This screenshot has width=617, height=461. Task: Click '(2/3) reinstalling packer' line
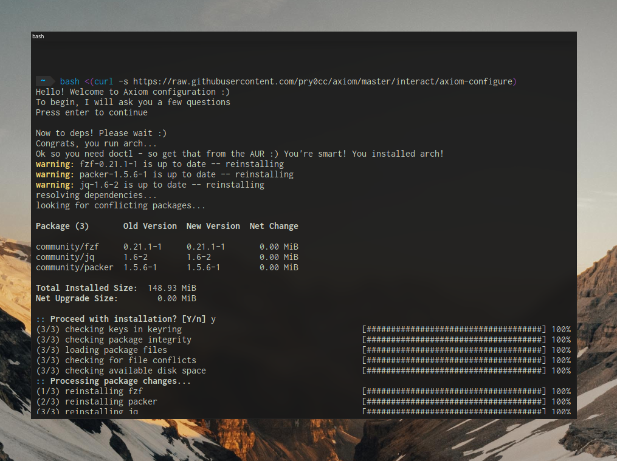96,401
